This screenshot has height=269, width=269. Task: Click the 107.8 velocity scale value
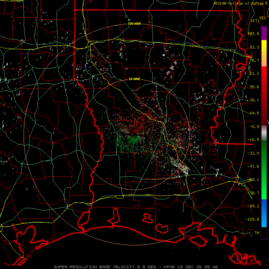253,33
